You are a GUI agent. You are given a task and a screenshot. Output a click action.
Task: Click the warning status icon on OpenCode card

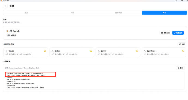[x=183, y=51]
